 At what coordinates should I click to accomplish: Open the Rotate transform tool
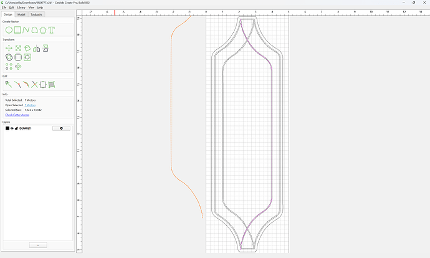[x=27, y=48]
